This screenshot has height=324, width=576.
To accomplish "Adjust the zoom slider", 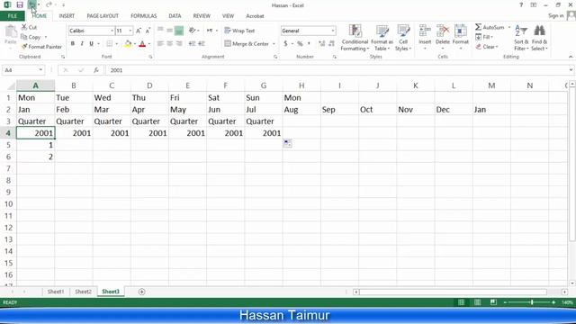I will coord(532,302).
